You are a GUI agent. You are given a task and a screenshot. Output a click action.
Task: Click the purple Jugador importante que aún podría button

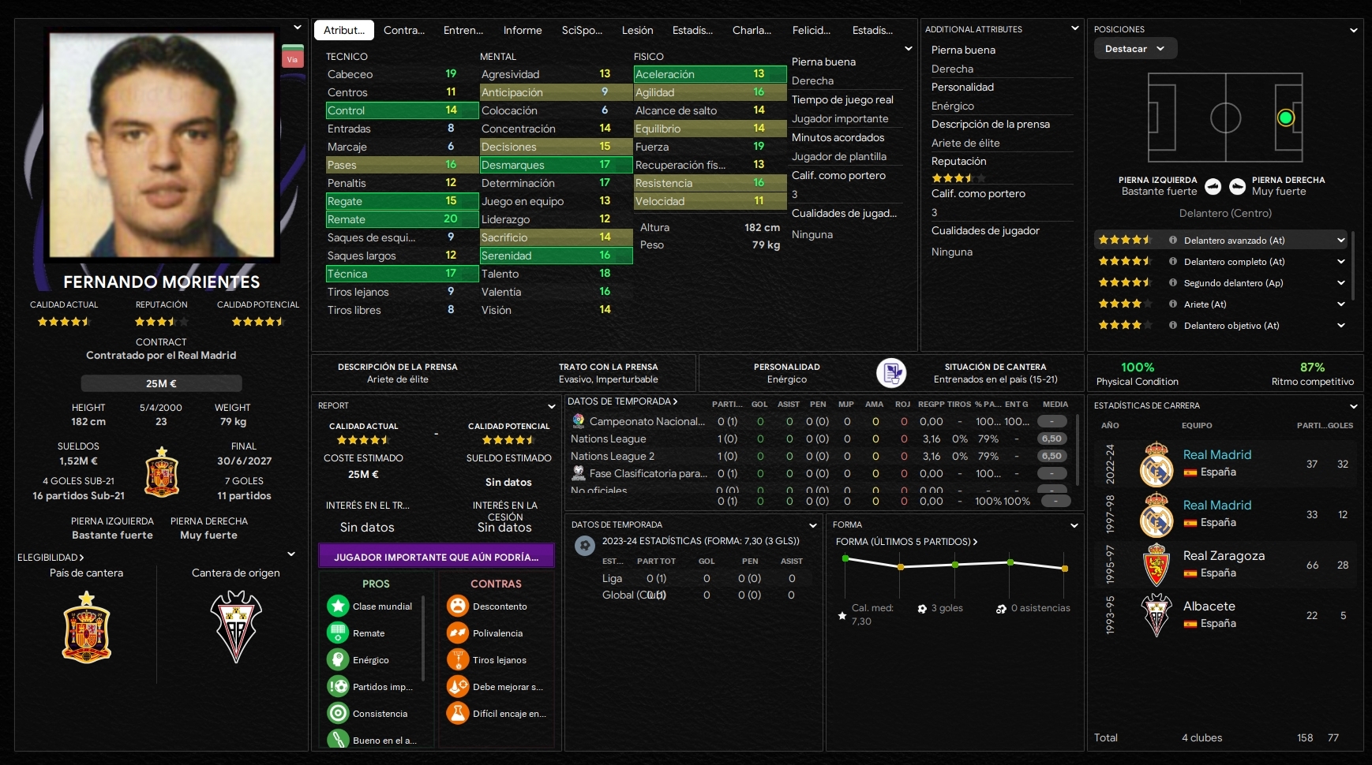(x=437, y=556)
